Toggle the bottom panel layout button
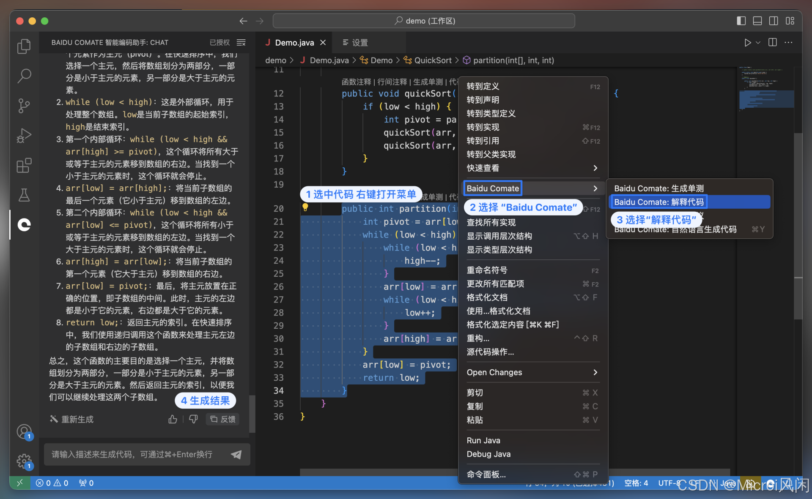Viewport: 812px width, 499px height. pos(757,21)
